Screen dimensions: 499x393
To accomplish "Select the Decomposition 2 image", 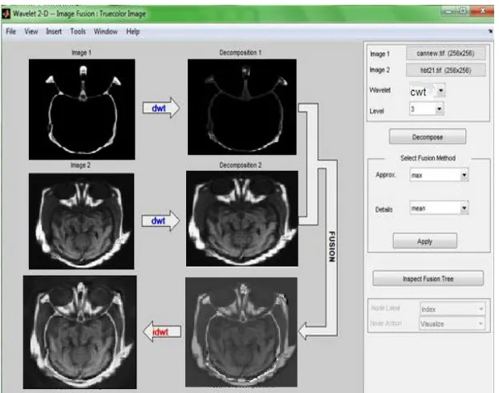I will [242, 219].
